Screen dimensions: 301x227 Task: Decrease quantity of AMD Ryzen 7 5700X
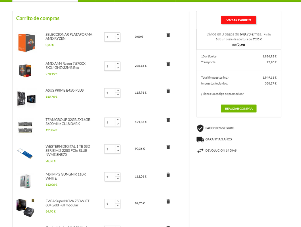pos(118,68)
